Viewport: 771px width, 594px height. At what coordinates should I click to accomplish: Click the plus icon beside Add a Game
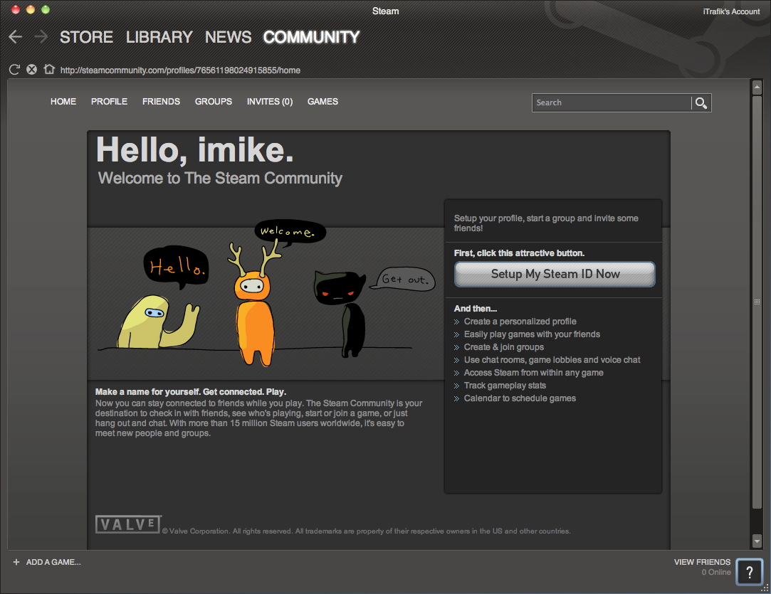point(16,561)
